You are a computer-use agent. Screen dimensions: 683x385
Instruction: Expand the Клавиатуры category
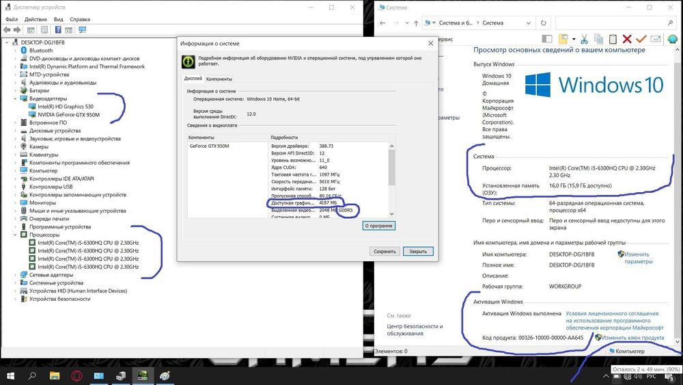[x=15, y=155]
